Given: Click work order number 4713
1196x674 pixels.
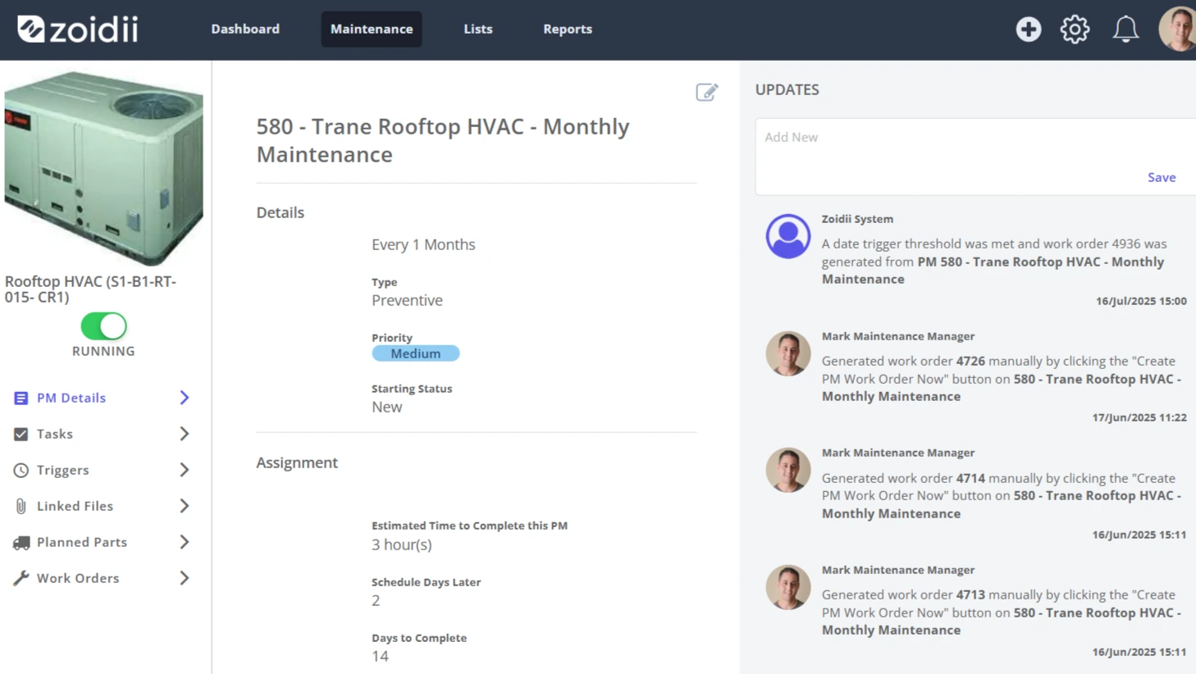Looking at the screenshot, I should [970, 594].
